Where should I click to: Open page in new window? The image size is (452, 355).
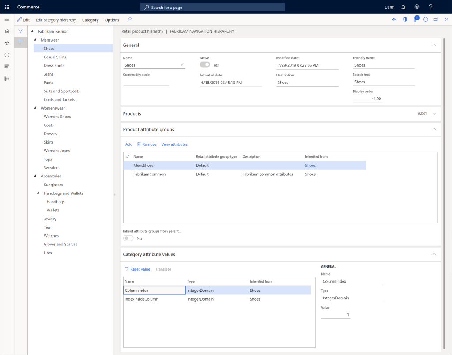click(x=436, y=19)
